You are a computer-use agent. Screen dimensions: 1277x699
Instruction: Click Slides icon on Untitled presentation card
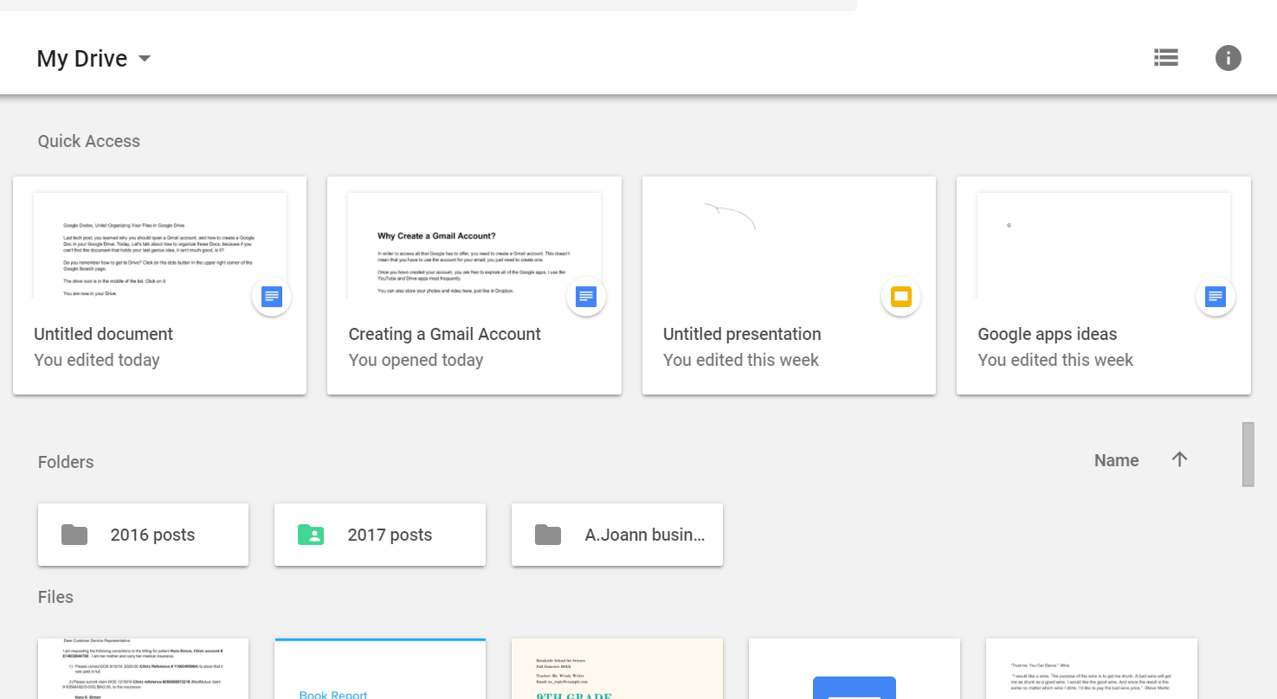coord(901,297)
